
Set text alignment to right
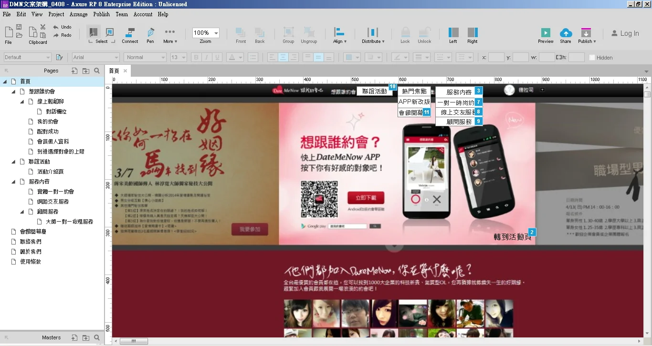click(x=294, y=57)
